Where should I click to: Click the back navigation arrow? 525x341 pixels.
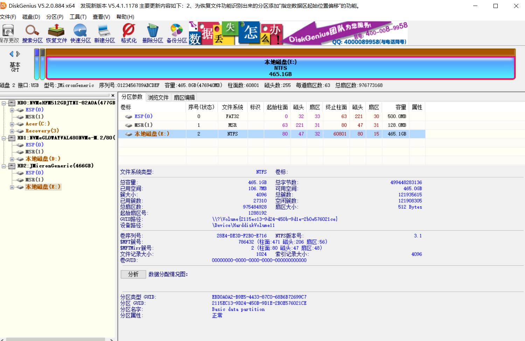(12, 54)
